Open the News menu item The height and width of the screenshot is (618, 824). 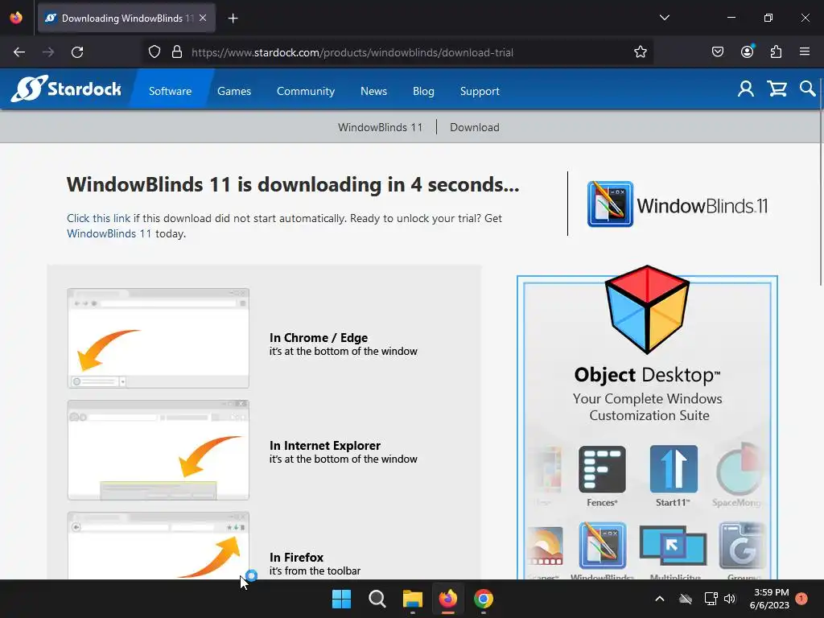[x=373, y=91]
